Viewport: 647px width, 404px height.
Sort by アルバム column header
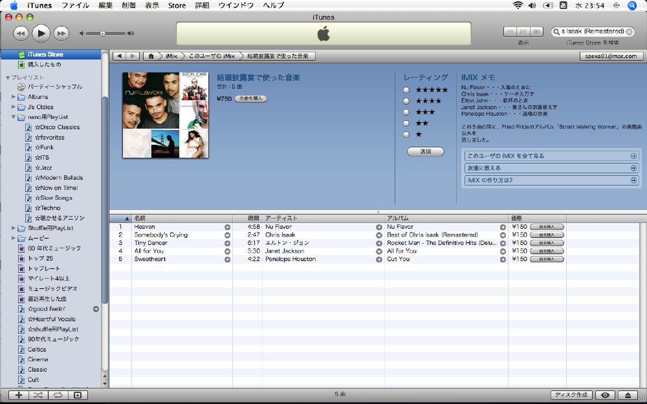[446, 218]
